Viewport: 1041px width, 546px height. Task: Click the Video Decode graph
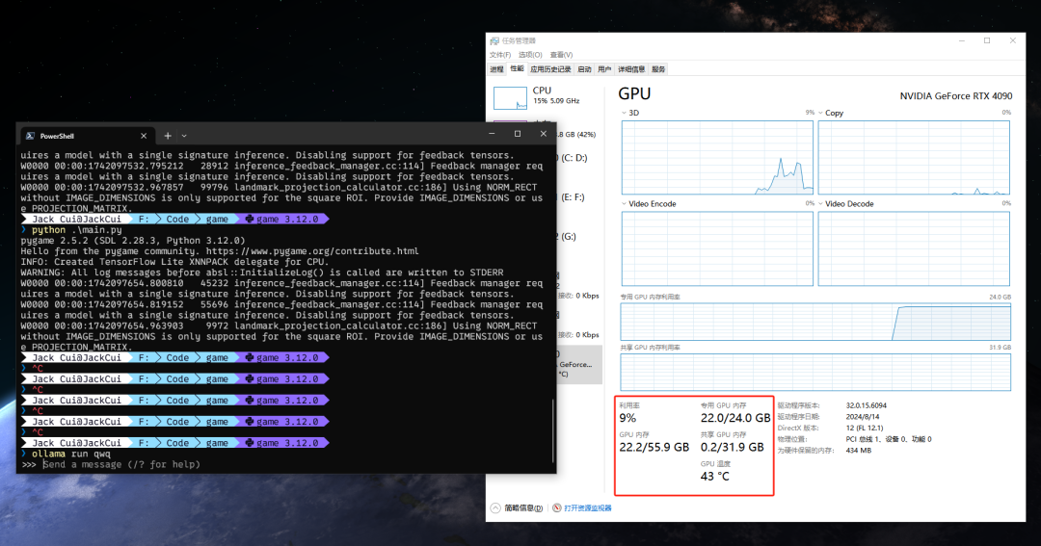tap(914, 248)
